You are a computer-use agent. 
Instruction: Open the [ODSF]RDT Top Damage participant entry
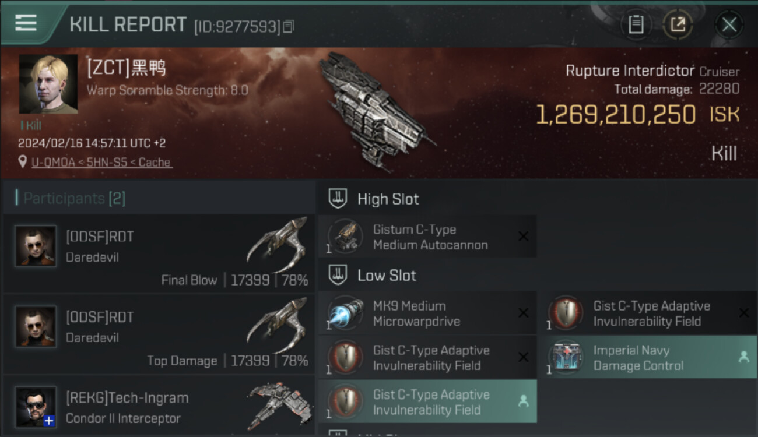pos(159,334)
